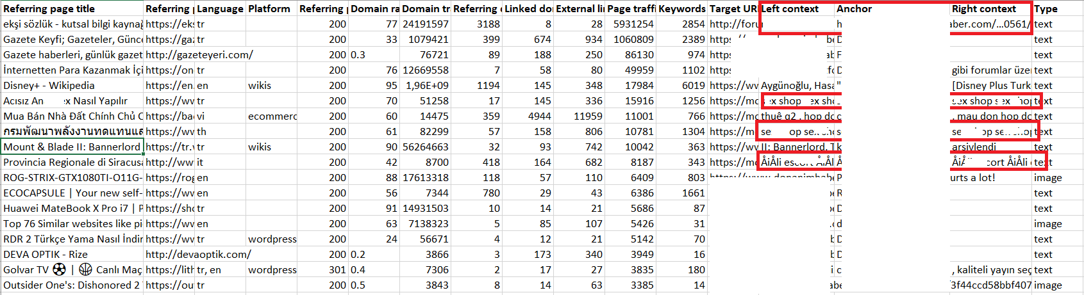Select page traffic value 86130
Screen dimensions: 1084x295
point(630,54)
